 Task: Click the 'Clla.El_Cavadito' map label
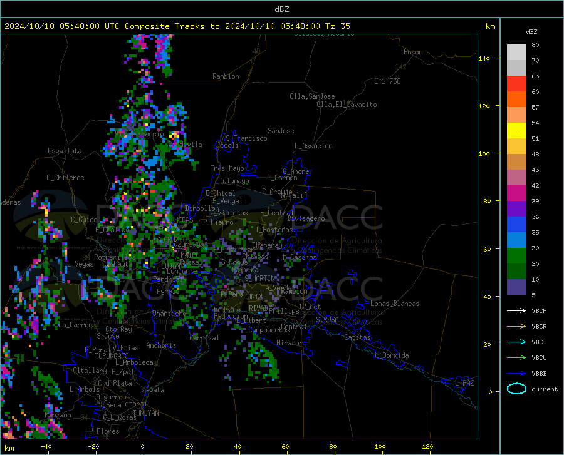point(347,105)
